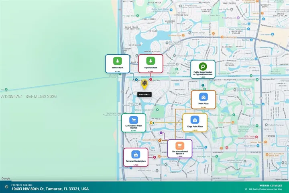Click the Tamarac Sports Complex pin
289x193 pixels.
pos(157,110)
